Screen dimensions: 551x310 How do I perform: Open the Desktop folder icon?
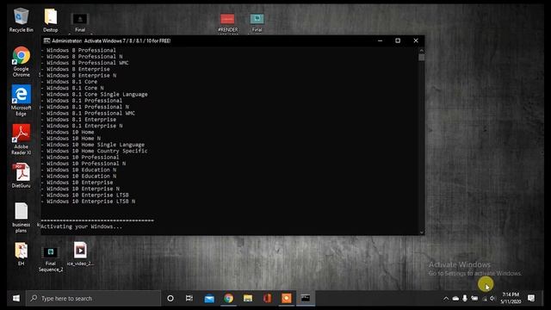[51, 20]
